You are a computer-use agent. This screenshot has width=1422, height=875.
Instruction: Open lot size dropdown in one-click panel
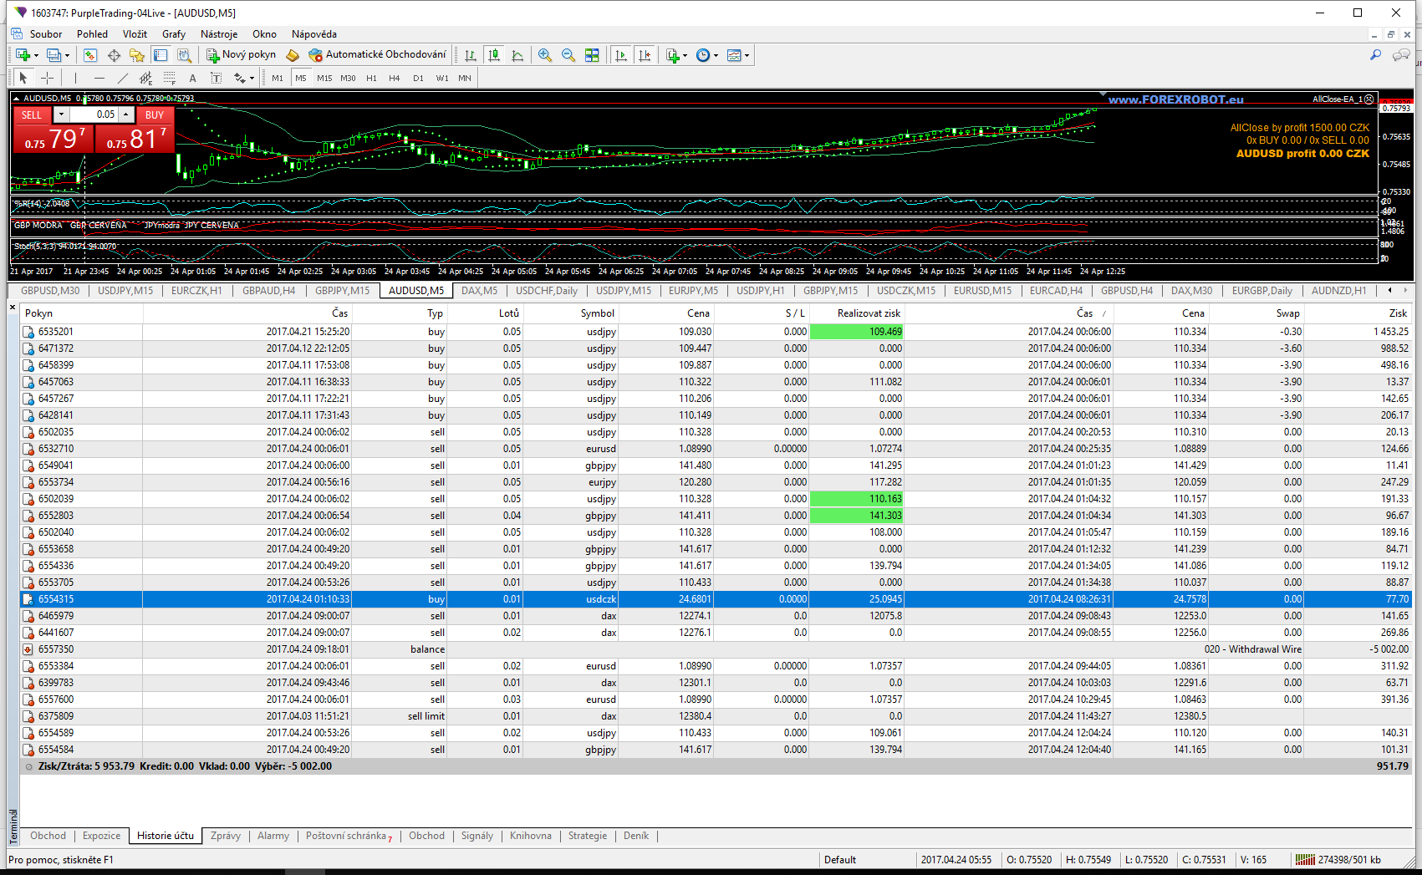pyautogui.click(x=61, y=114)
